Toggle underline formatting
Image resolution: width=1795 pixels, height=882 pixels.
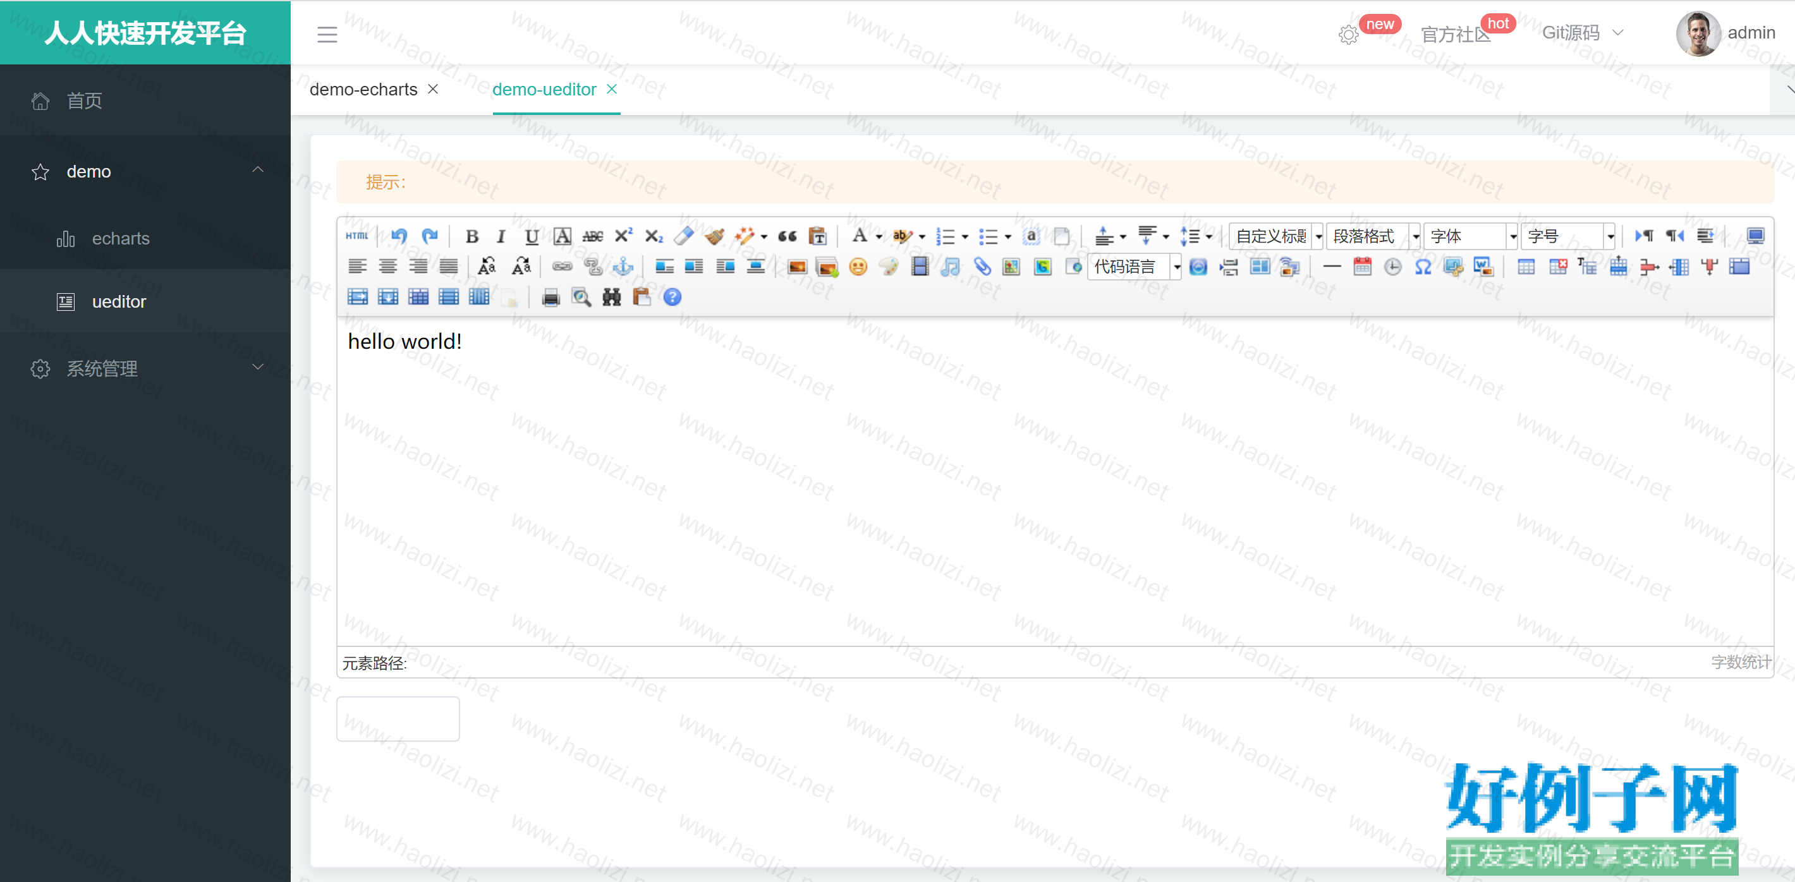tap(531, 236)
